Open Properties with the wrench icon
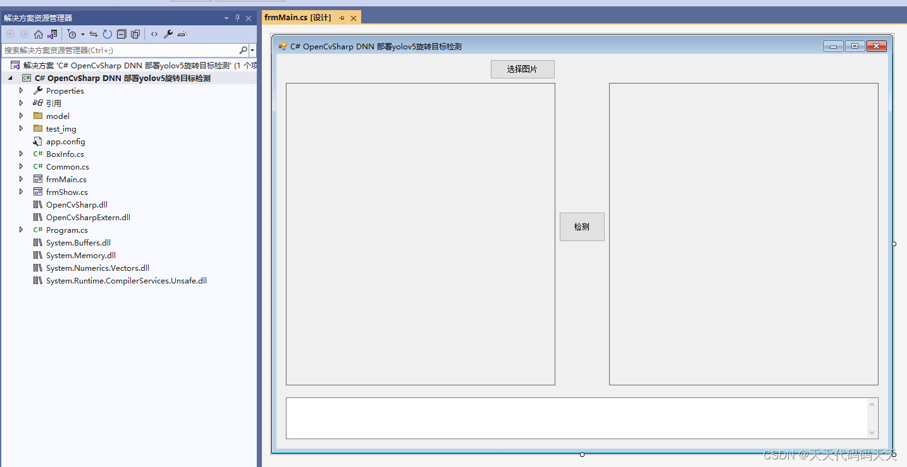 pyautogui.click(x=168, y=34)
